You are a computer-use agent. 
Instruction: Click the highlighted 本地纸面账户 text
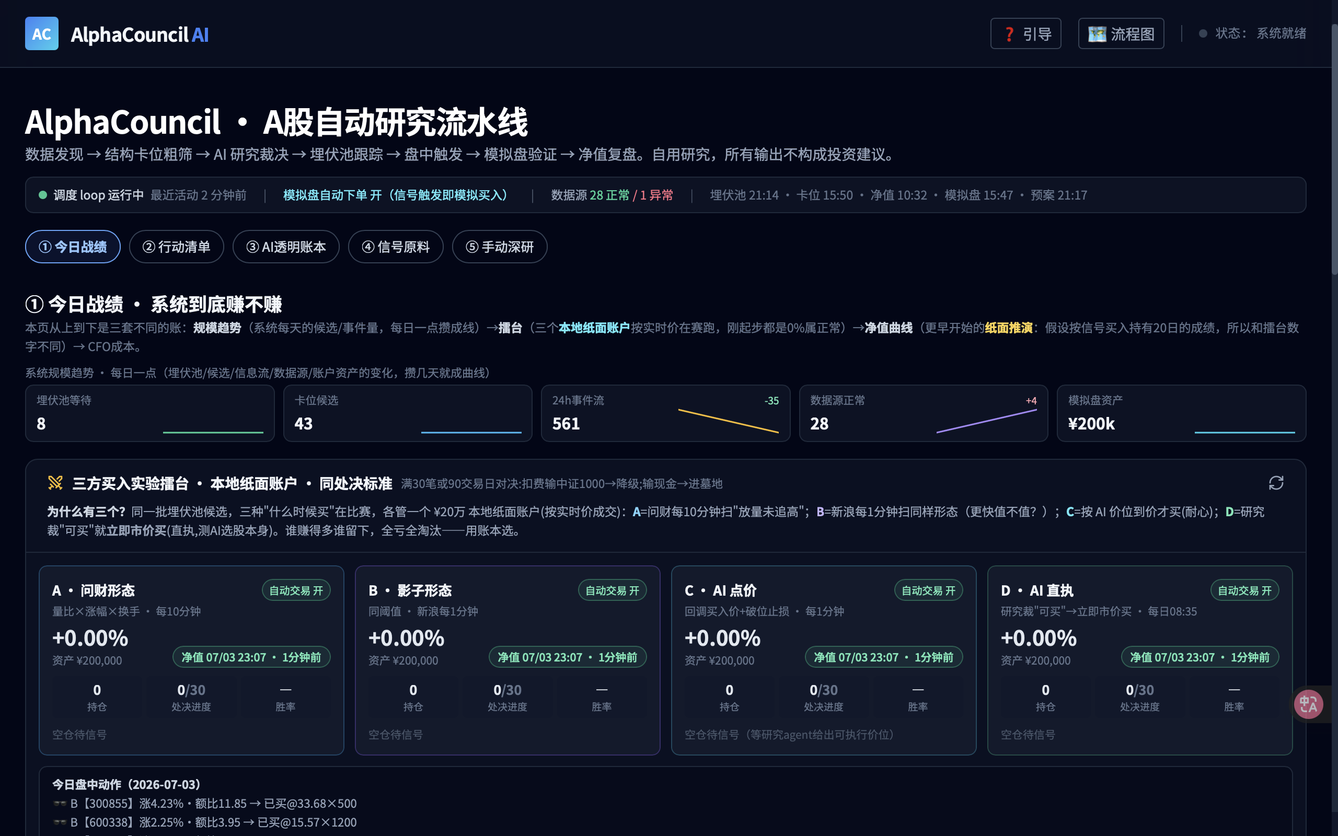pyautogui.click(x=594, y=328)
